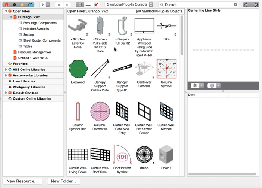Switch to thumbnail grid view
Image resolution: width=262 pixels, height=188 pixels.
click(x=79, y=4)
